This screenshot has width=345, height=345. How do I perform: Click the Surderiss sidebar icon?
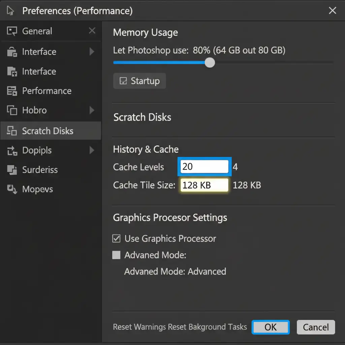pyautogui.click(x=12, y=170)
